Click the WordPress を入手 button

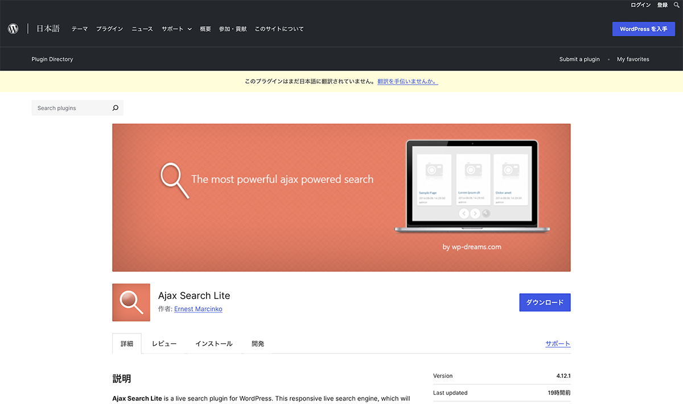[643, 29]
